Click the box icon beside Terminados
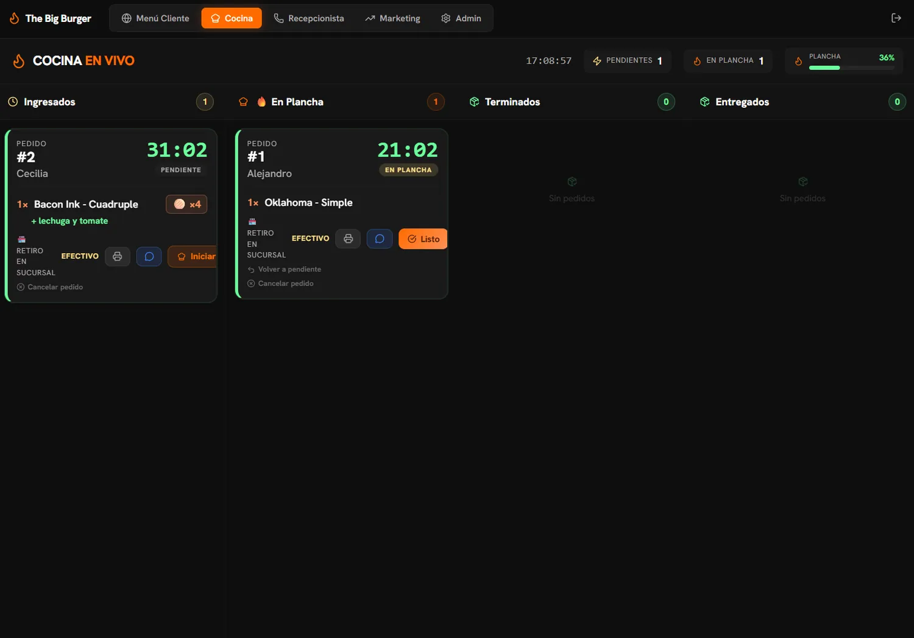 pos(474,102)
